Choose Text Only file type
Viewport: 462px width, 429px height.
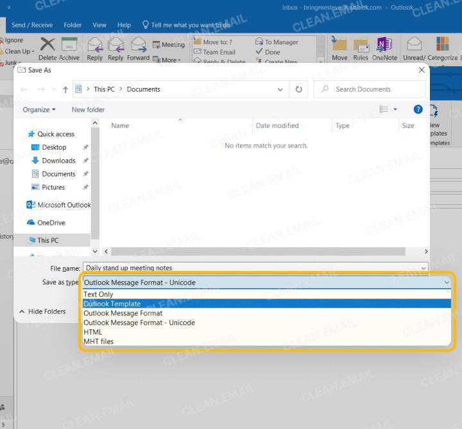point(267,294)
